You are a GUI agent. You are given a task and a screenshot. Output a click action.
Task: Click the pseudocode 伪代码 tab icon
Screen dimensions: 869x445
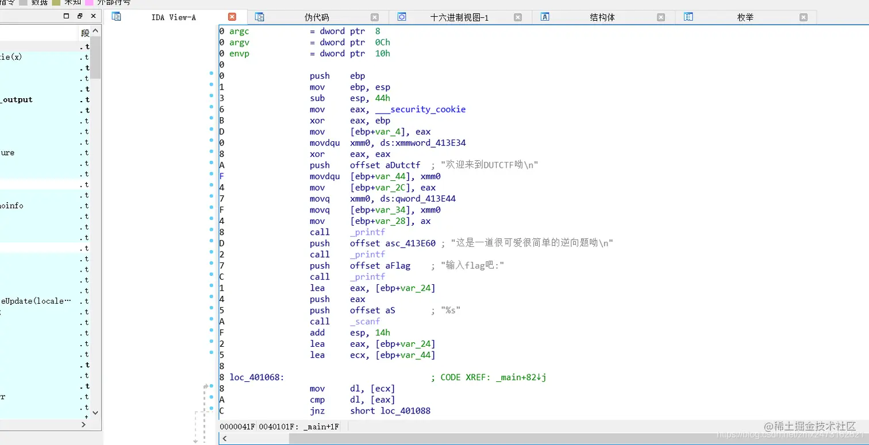click(259, 17)
